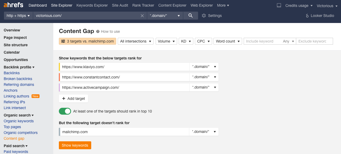Open the '3 targets vs. mailchimp.com' filter

(87, 41)
